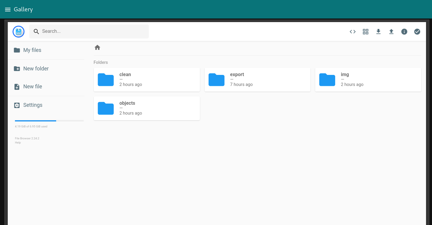Click the upload arrow icon

click(391, 32)
